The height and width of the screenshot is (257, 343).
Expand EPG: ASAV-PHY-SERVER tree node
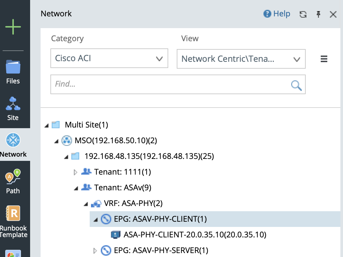96,251
